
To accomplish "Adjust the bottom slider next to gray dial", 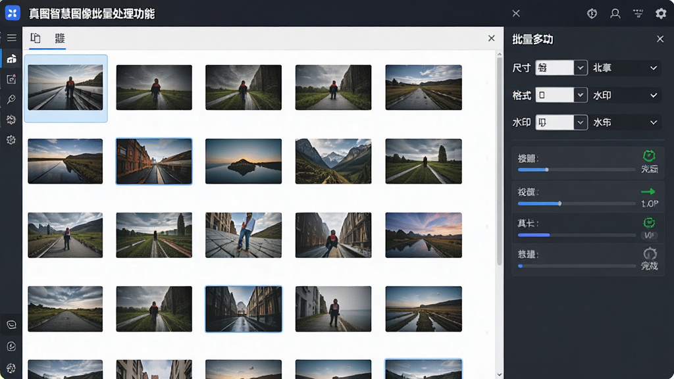I will (577, 266).
